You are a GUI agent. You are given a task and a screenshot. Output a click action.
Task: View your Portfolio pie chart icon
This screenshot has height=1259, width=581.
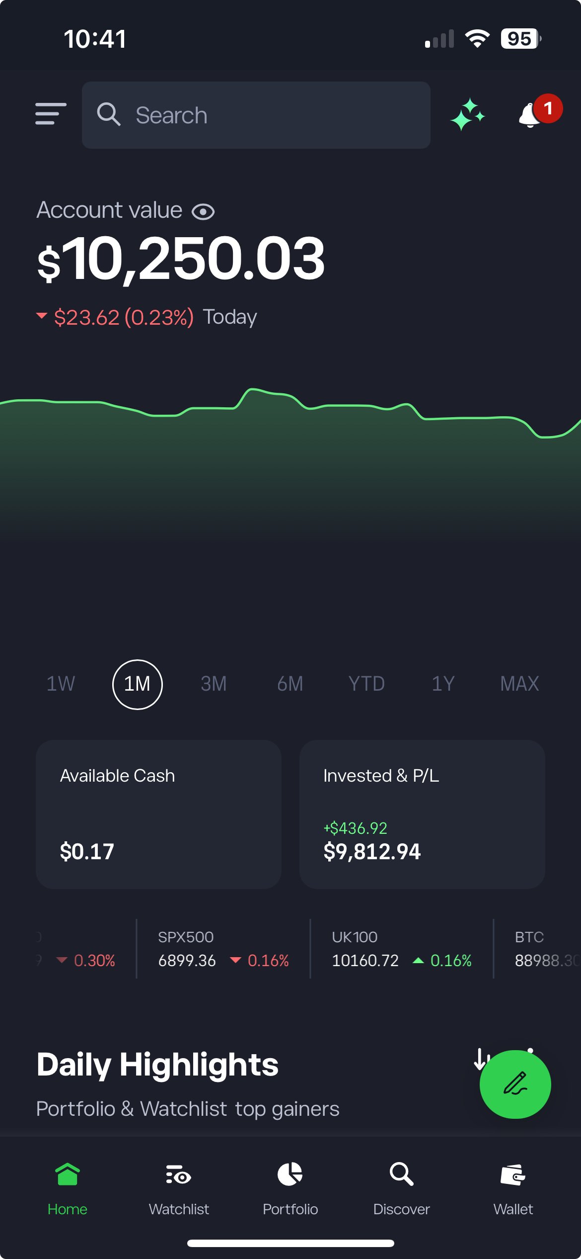(x=290, y=1193)
